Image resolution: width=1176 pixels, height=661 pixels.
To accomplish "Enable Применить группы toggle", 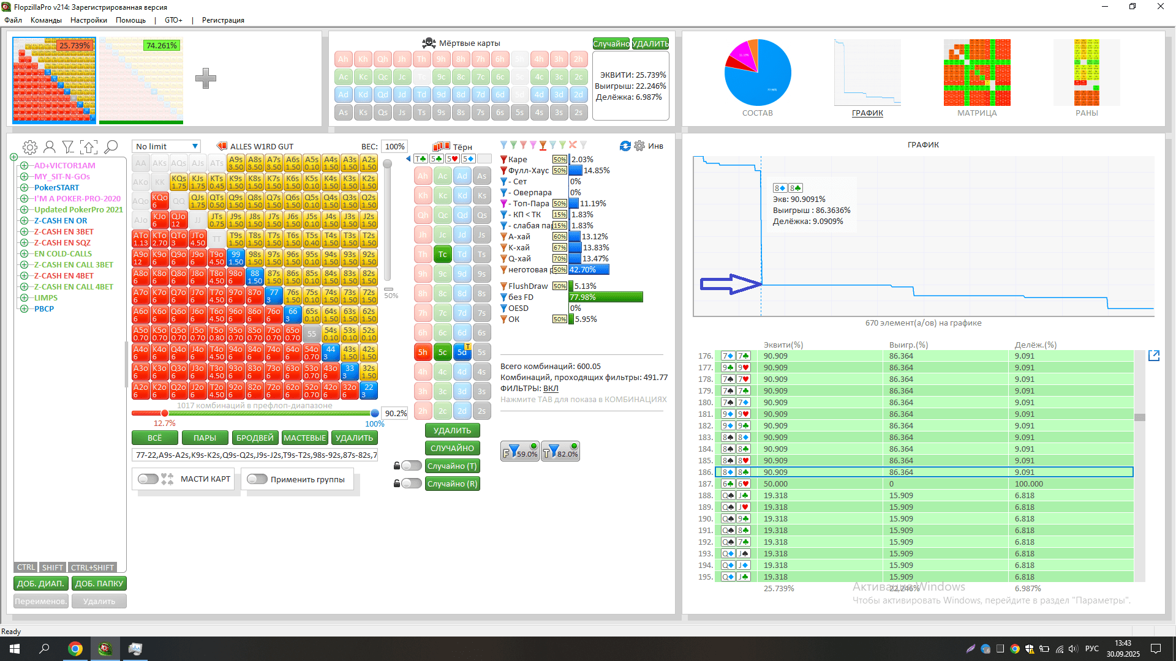I will pyautogui.click(x=257, y=479).
